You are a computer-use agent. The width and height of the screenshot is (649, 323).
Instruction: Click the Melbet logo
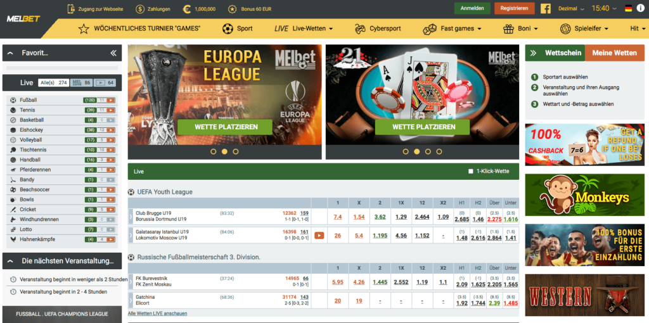[x=23, y=19]
